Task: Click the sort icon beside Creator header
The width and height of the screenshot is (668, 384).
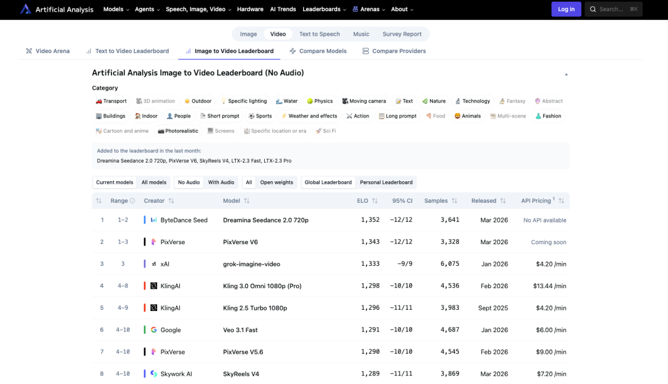Action: pyautogui.click(x=171, y=201)
